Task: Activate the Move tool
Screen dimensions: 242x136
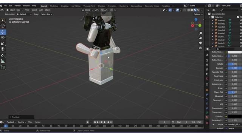Action: [3, 32]
